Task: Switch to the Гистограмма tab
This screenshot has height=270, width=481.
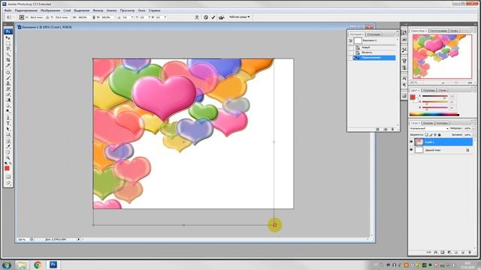Action: click(439, 31)
